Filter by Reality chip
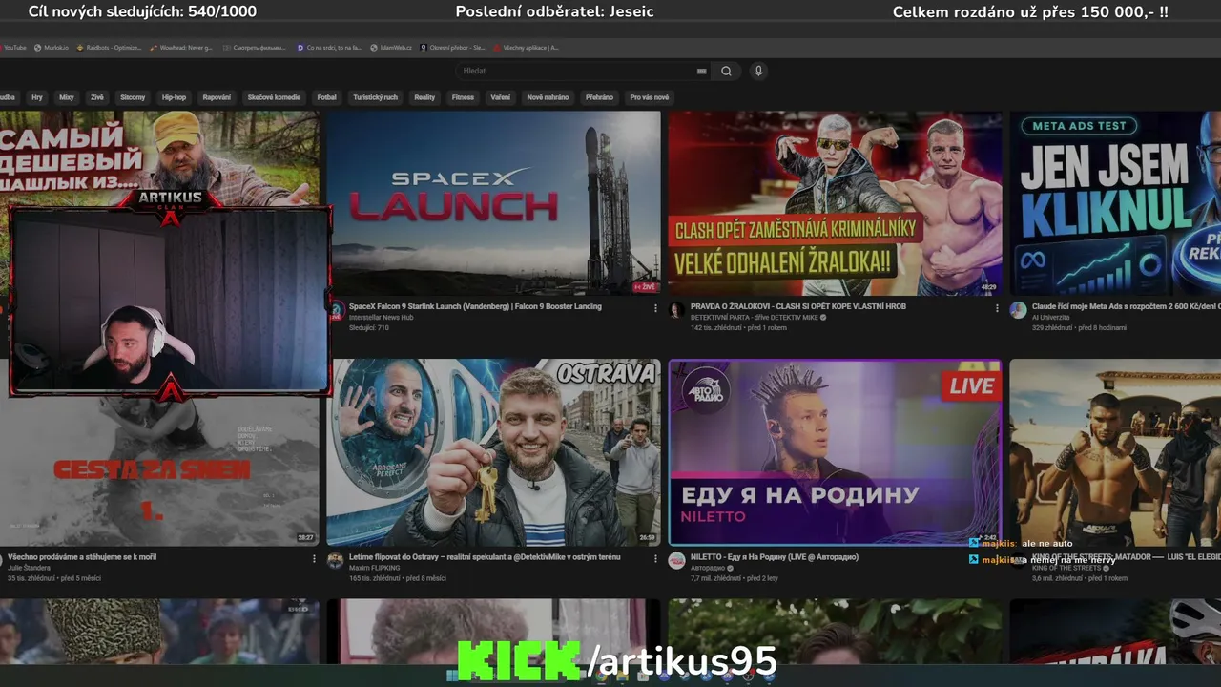Screen dimensions: 1221x687 pos(424,97)
